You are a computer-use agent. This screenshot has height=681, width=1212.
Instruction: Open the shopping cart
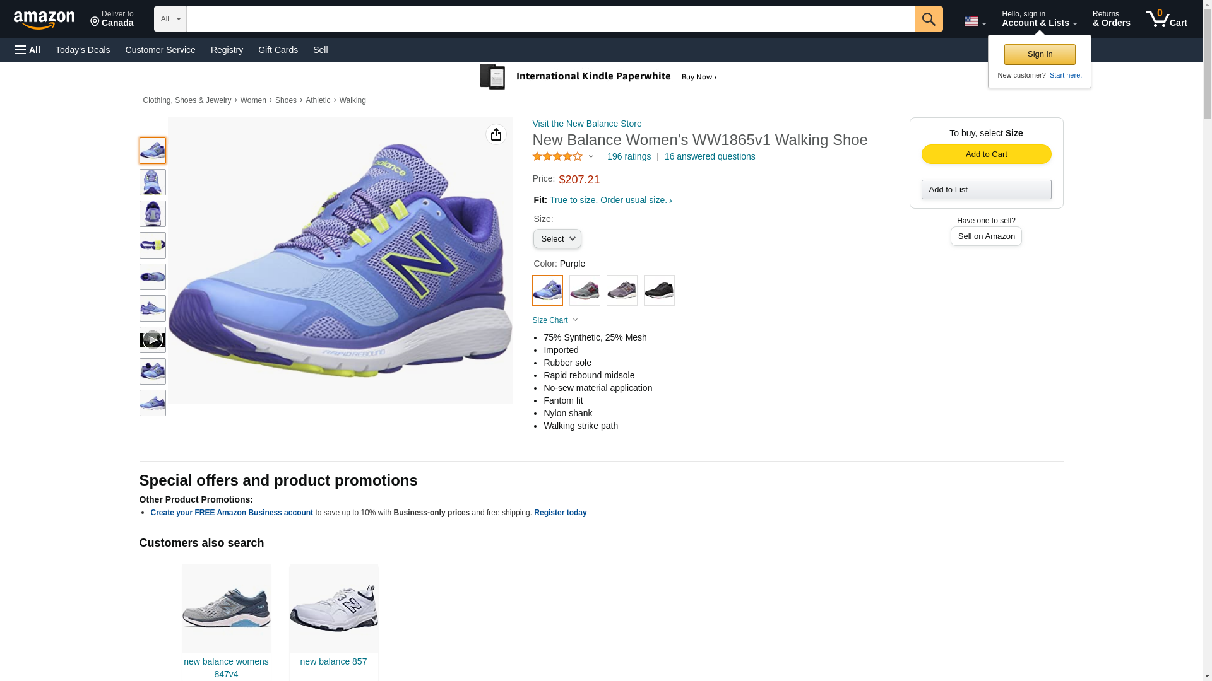[1166, 19]
